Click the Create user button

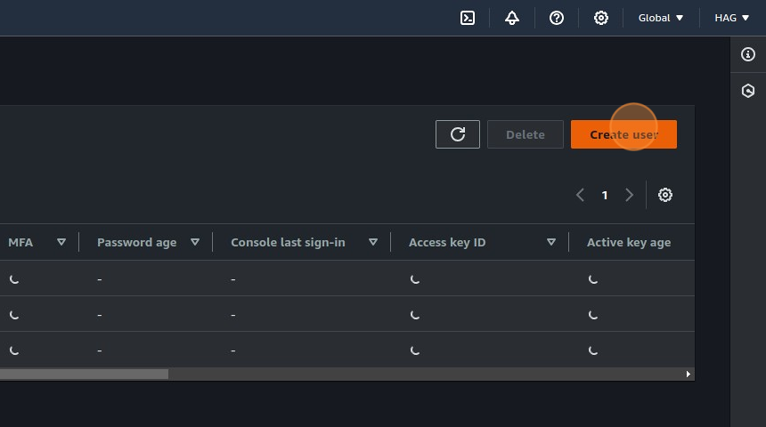pos(623,134)
